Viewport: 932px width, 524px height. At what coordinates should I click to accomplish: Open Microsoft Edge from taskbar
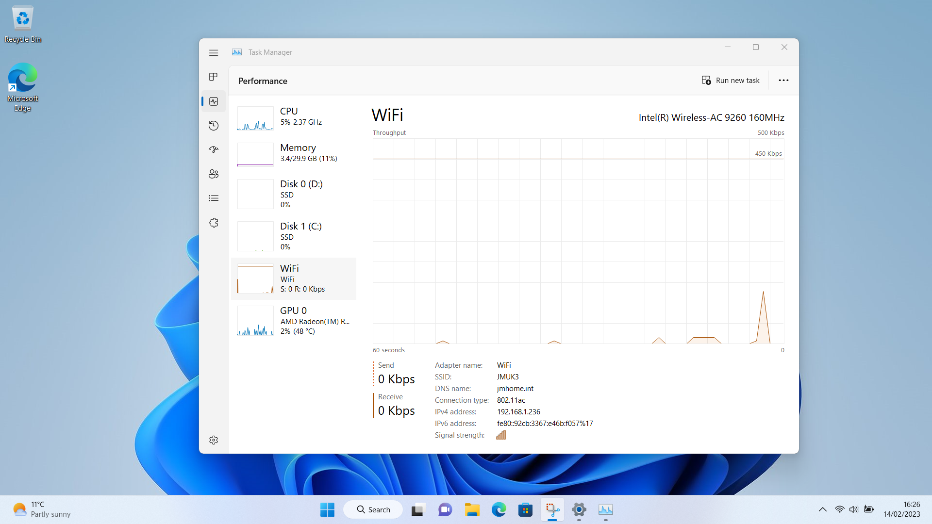click(x=499, y=509)
